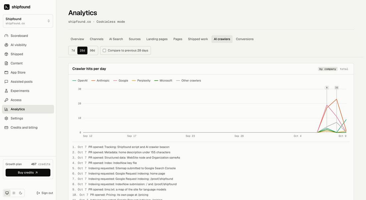The height and width of the screenshot is (200, 366).
Task: Open the Conversions tab
Action: (x=245, y=39)
